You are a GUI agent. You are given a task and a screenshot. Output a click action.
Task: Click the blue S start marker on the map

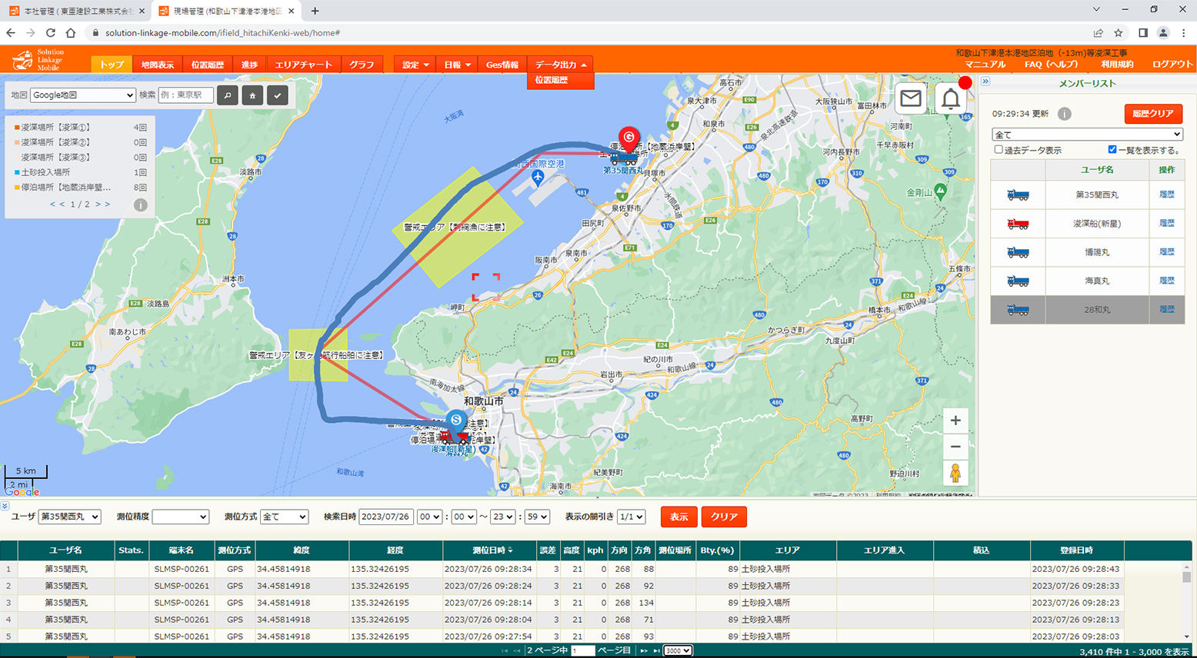(456, 420)
